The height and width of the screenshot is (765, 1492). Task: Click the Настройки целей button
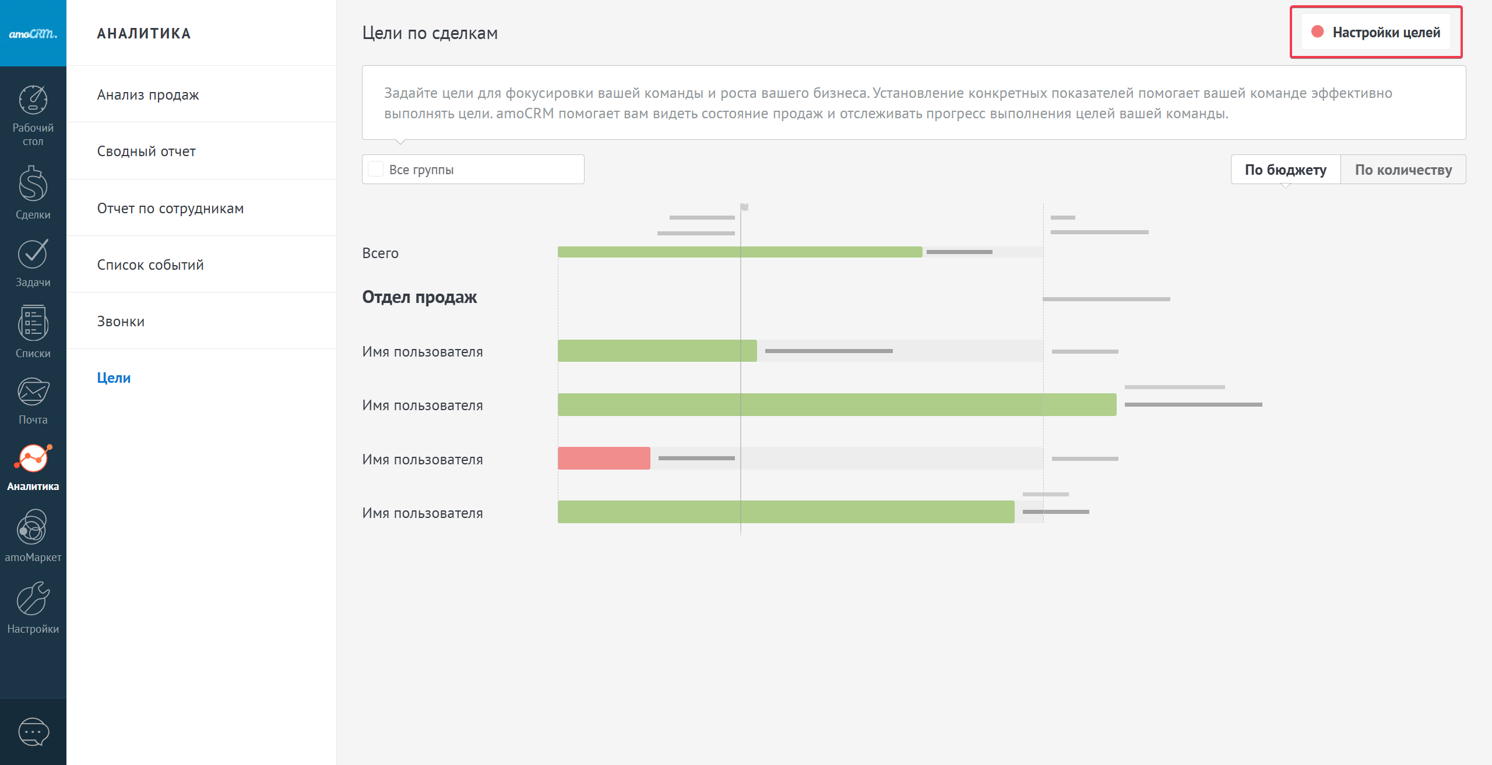[1375, 32]
